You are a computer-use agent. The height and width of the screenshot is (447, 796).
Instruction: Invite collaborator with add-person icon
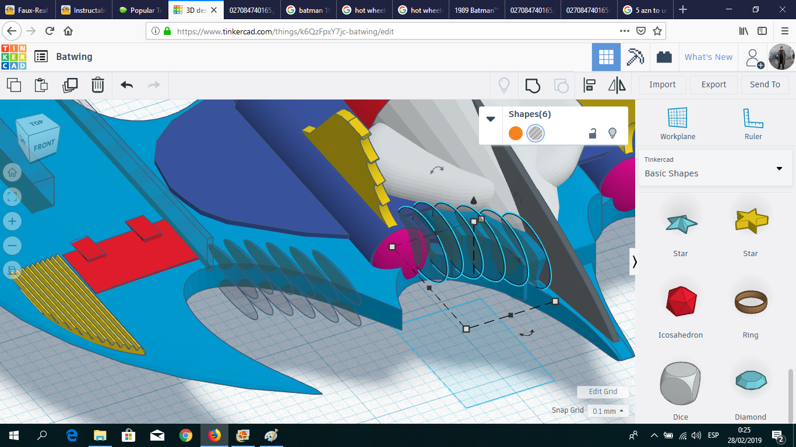[754, 58]
